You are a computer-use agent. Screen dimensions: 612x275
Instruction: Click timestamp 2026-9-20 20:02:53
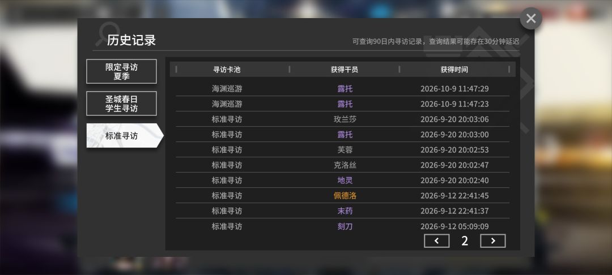pos(454,149)
